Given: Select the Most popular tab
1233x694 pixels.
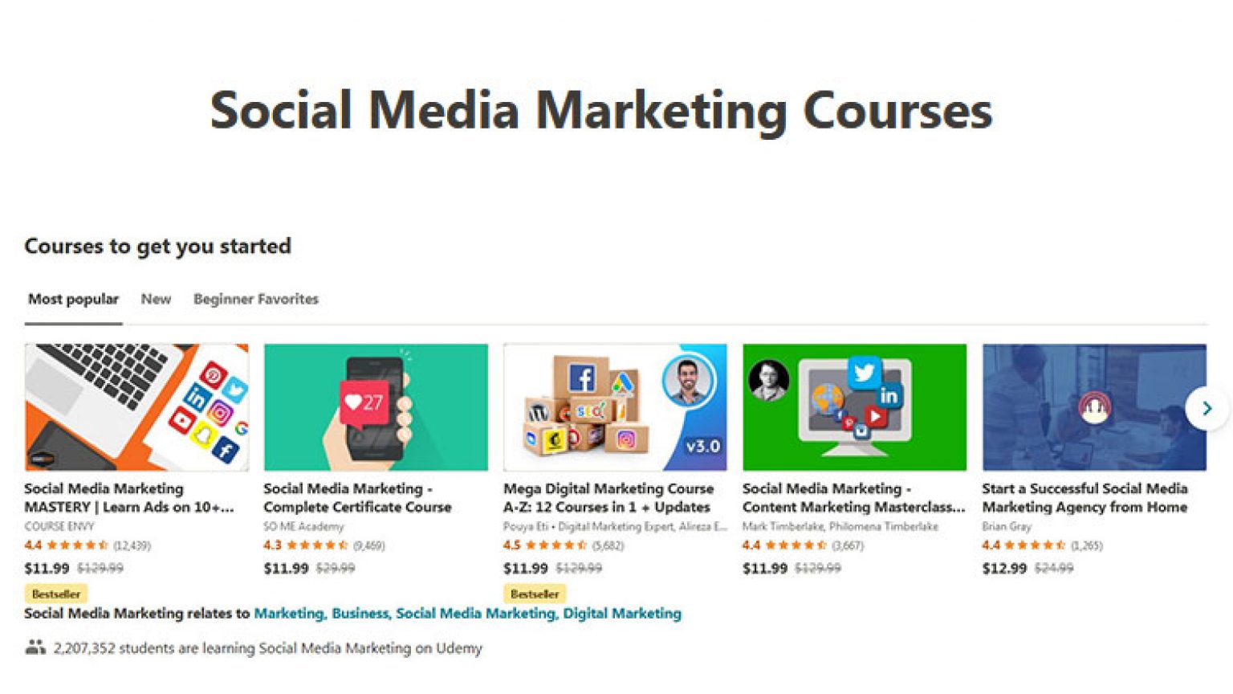Looking at the screenshot, I should [x=72, y=298].
